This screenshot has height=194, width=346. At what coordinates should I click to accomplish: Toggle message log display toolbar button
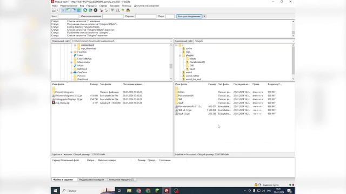tap(63, 10)
